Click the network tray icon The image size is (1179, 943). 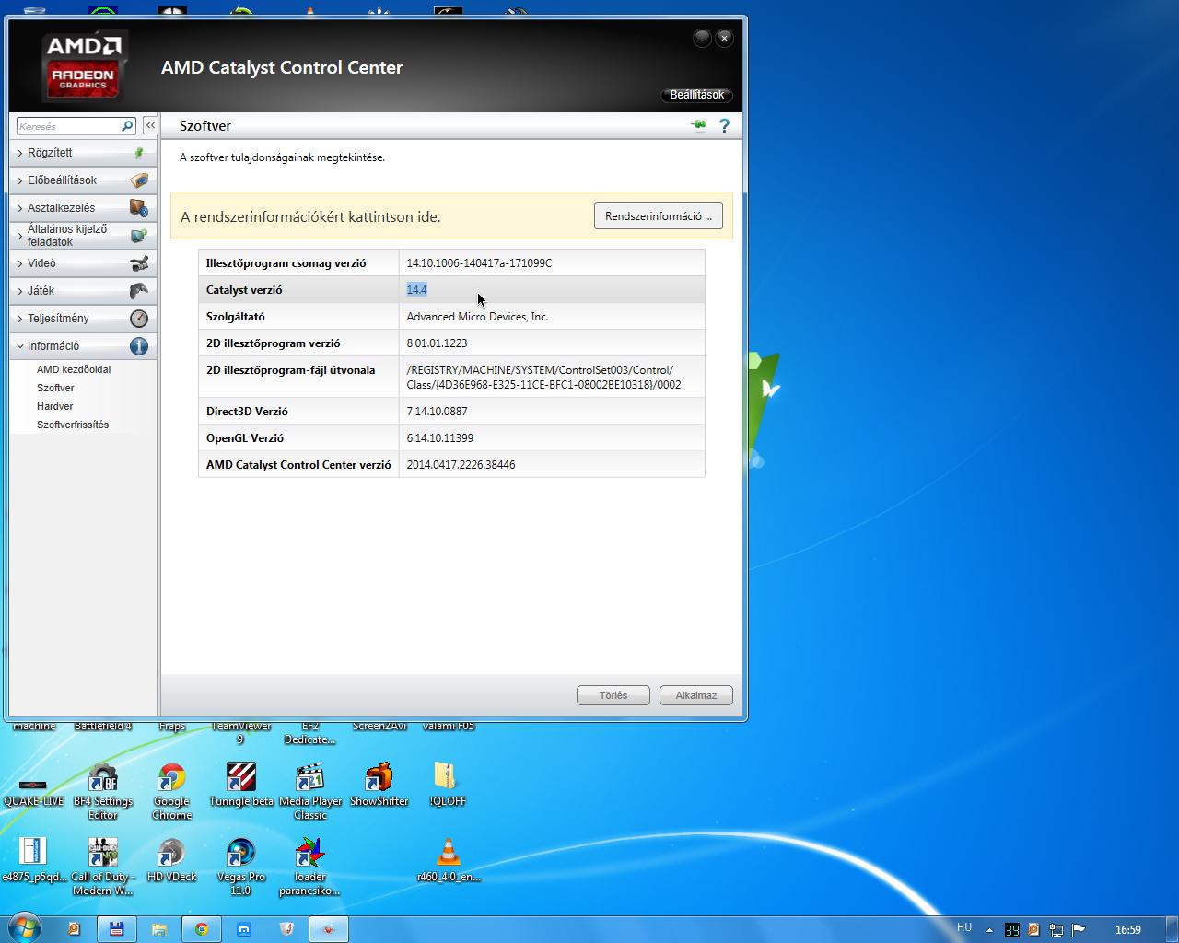pyautogui.click(x=1056, y=930)
